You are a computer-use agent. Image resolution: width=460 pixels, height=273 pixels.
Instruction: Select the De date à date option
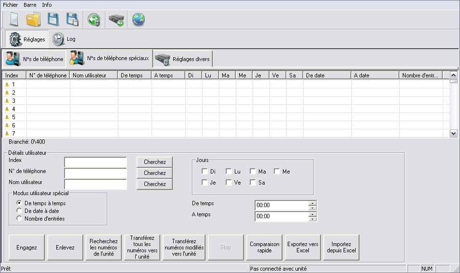[x=19, y=211]
